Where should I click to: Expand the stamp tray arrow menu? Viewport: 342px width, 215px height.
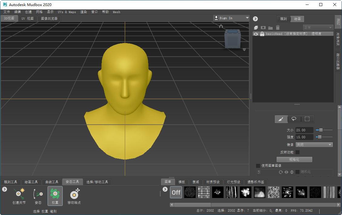coord(165,189)
